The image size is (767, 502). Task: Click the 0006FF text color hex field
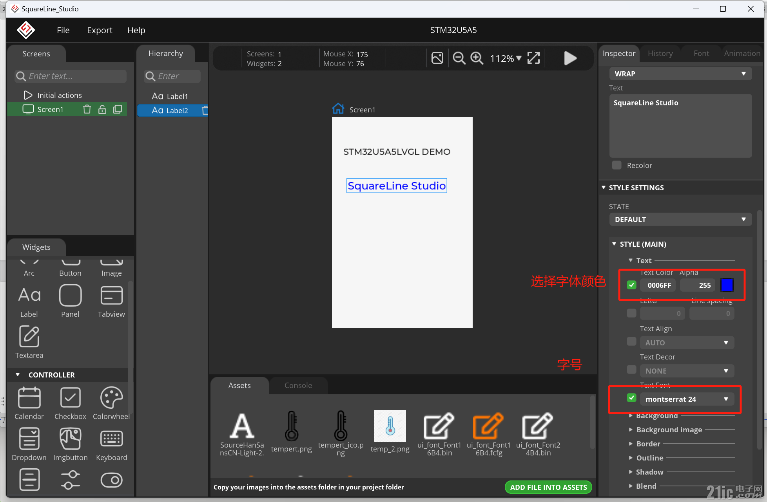click(658, 285)
